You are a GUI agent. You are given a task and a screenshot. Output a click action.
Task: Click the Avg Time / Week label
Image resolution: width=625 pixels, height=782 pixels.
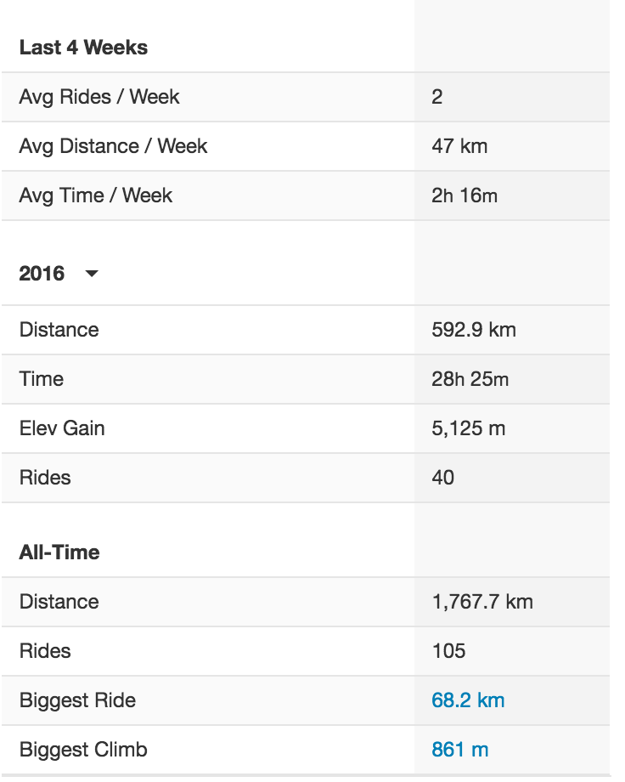(x=96, y=195)
